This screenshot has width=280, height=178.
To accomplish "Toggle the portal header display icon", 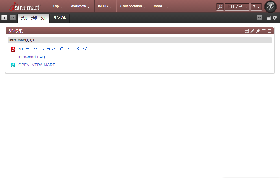I will click(269, 18).
